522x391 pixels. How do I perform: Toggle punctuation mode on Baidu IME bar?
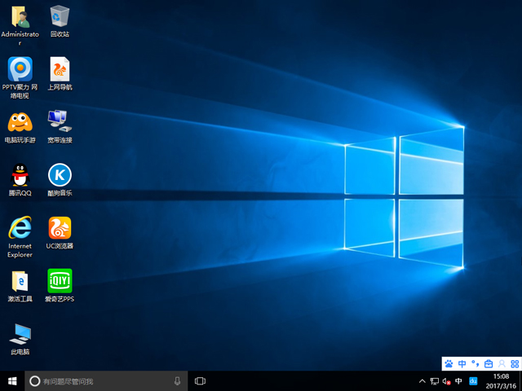tap(476, 364)
